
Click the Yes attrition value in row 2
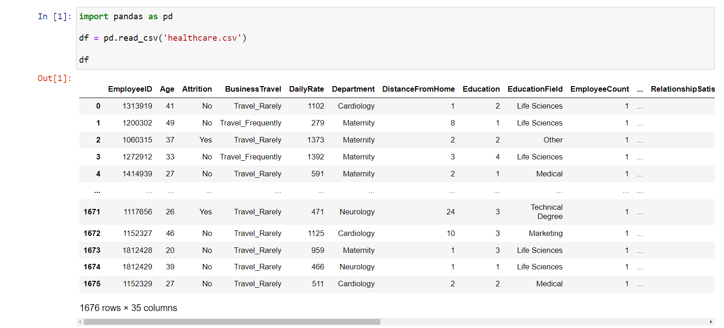pos(205,140)
